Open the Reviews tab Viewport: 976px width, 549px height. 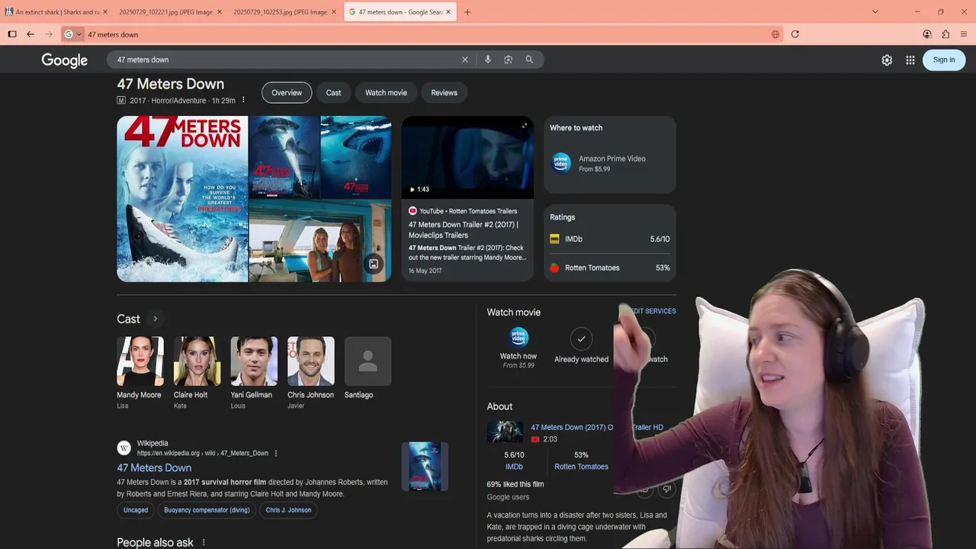[x=444, y=92]
